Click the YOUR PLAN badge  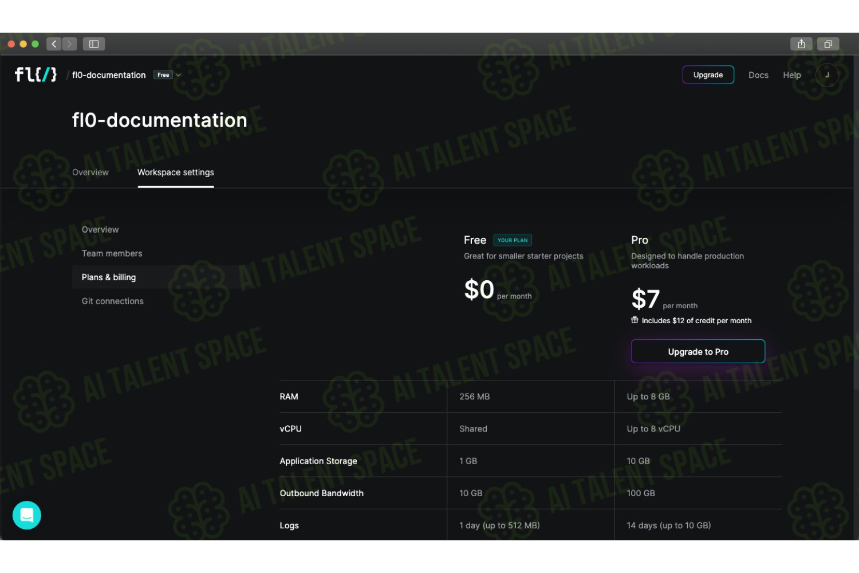click(513, 240)
